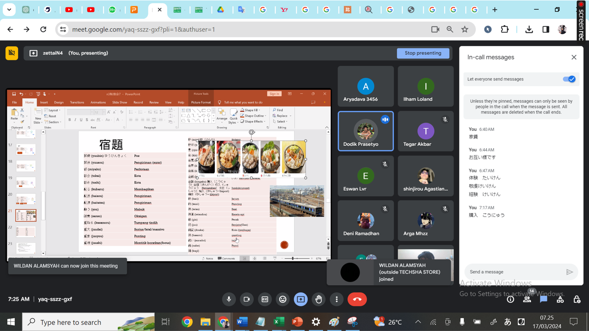Click the Windows Start button

(x=11, y=322)
